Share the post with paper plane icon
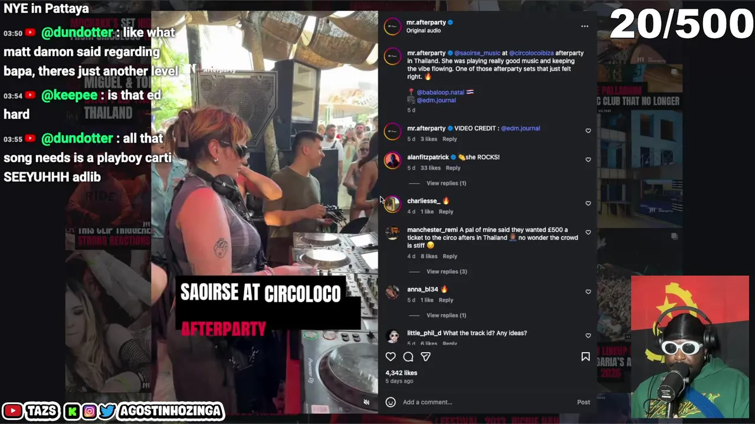 [425, 356]
